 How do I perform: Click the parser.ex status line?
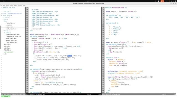point(63,94)
